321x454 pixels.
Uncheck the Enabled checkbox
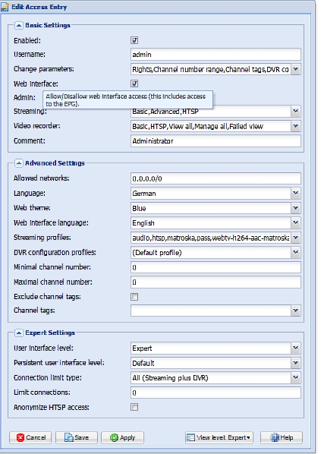134,40
